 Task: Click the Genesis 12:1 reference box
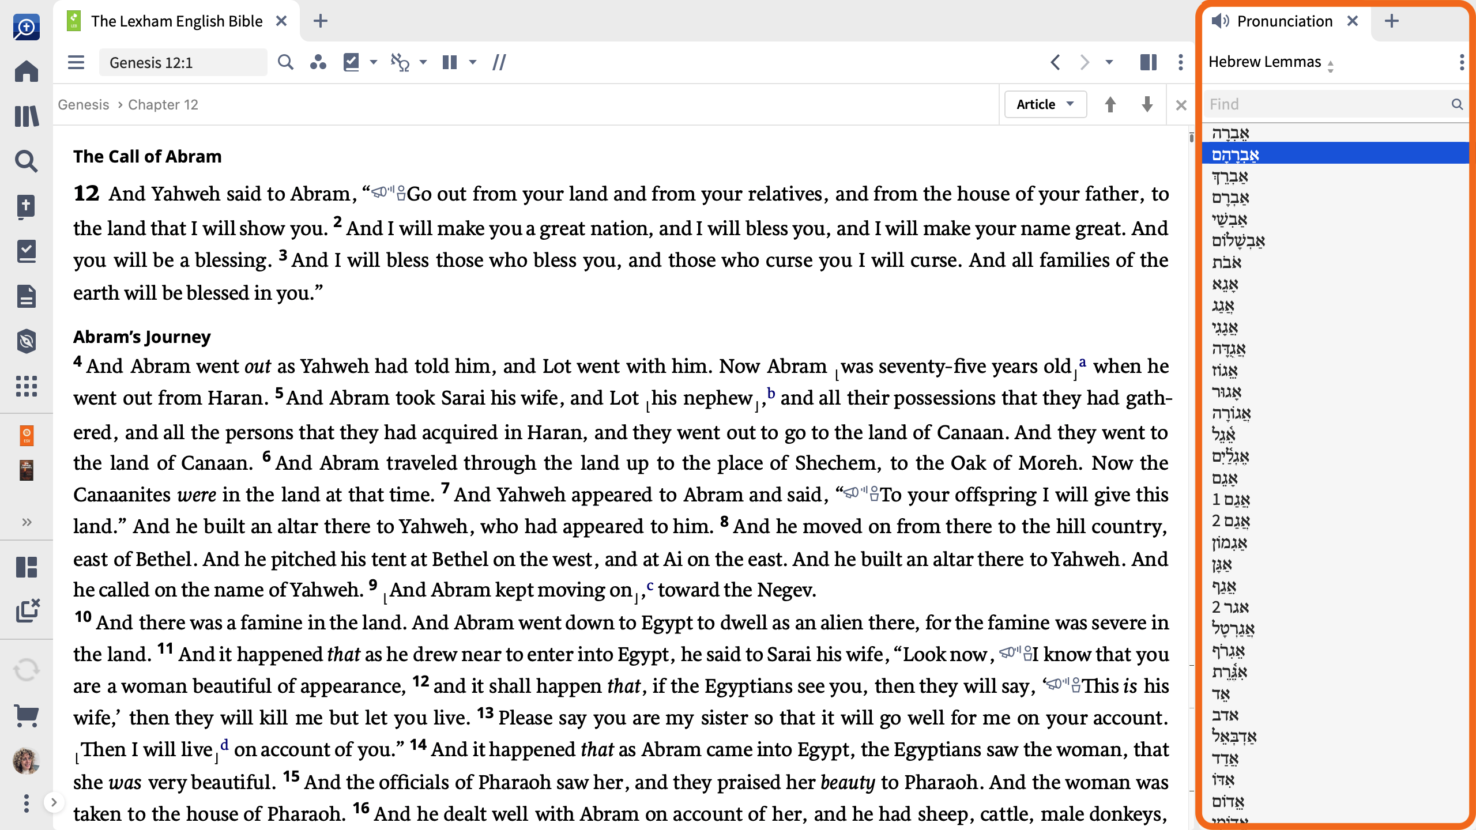pyautogui.click(x=183, y=62)
